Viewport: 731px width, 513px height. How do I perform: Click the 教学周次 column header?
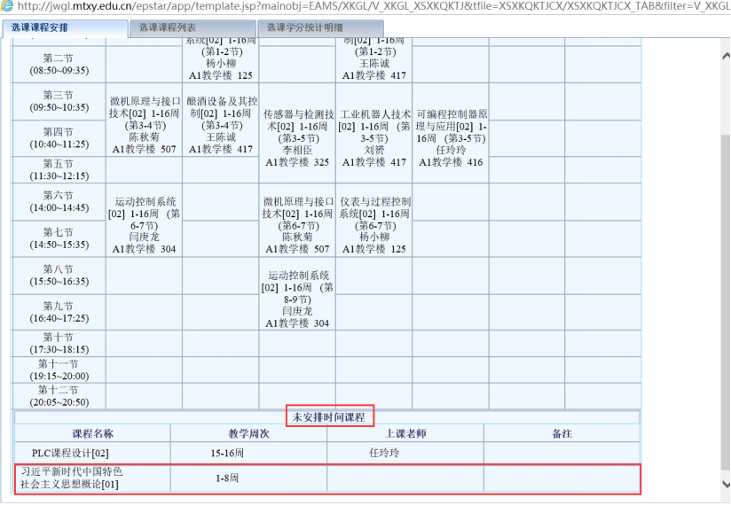click(x=248, y=433)
